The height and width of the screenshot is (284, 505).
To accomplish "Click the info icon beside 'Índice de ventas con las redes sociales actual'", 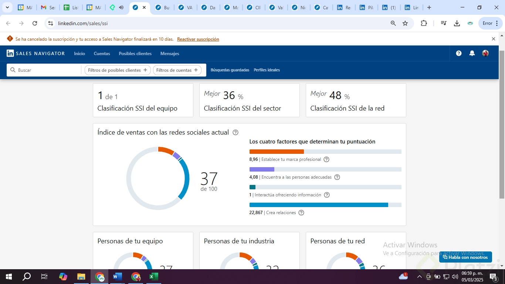I will pyautogui.click(x=235, y=132).
